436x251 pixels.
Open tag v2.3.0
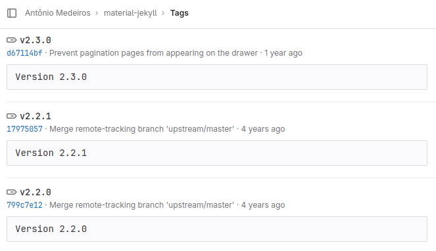(x=36, y=40)
